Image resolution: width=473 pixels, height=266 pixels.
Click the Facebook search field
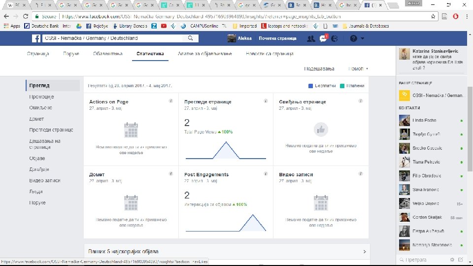(x=113, y=38)
